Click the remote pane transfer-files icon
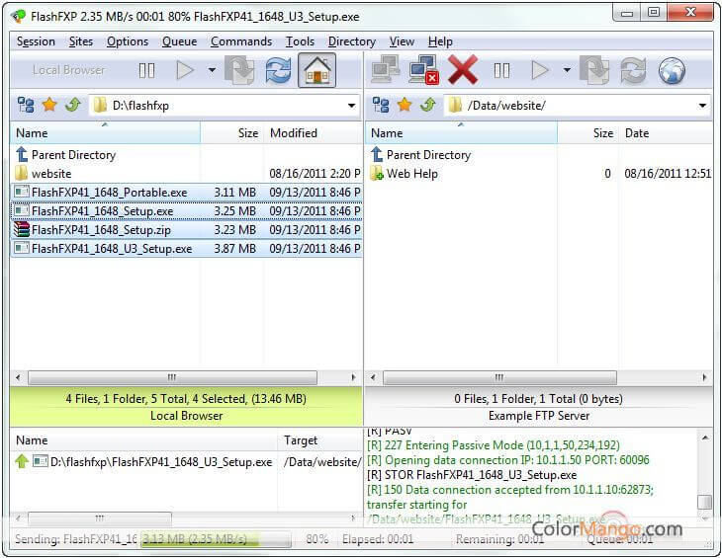The image size is (722, 558). (x=594, y=70)
